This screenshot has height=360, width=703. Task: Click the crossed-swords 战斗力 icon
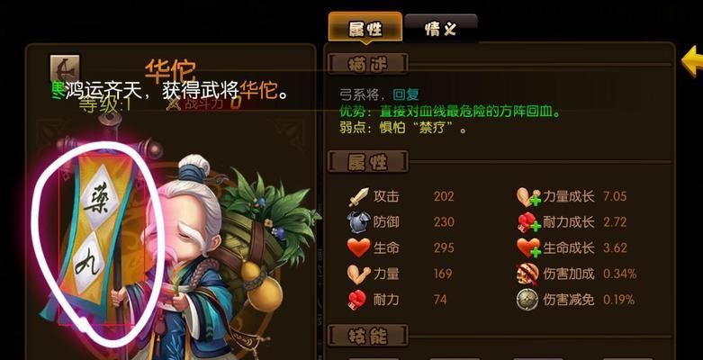coord(174,104)
